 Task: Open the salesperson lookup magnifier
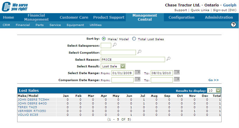coord(114,45)
